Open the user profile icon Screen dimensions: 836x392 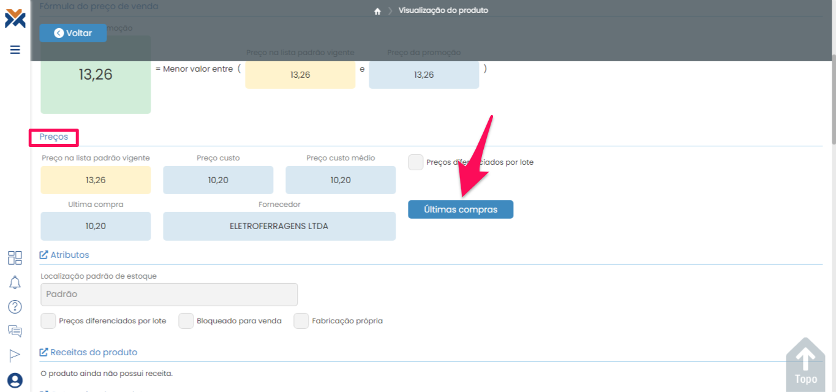click(x=15, y=380)
